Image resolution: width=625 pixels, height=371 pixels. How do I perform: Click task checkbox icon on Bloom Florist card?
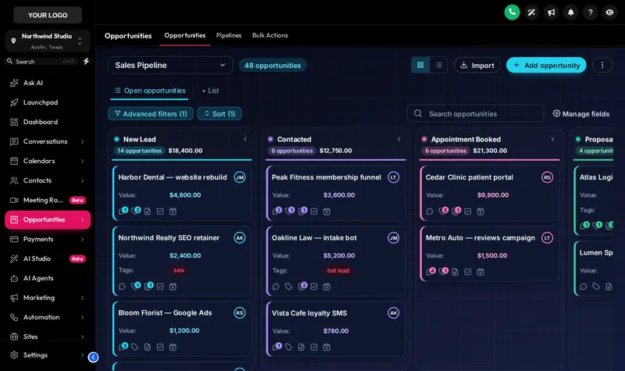[x=160, y=347]
